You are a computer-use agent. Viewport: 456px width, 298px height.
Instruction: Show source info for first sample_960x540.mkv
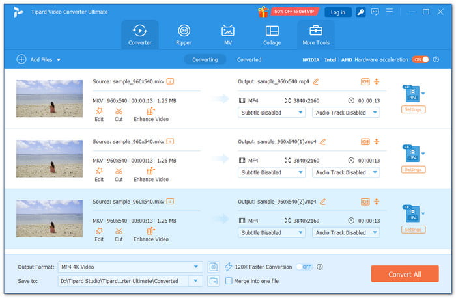[170, 81]
